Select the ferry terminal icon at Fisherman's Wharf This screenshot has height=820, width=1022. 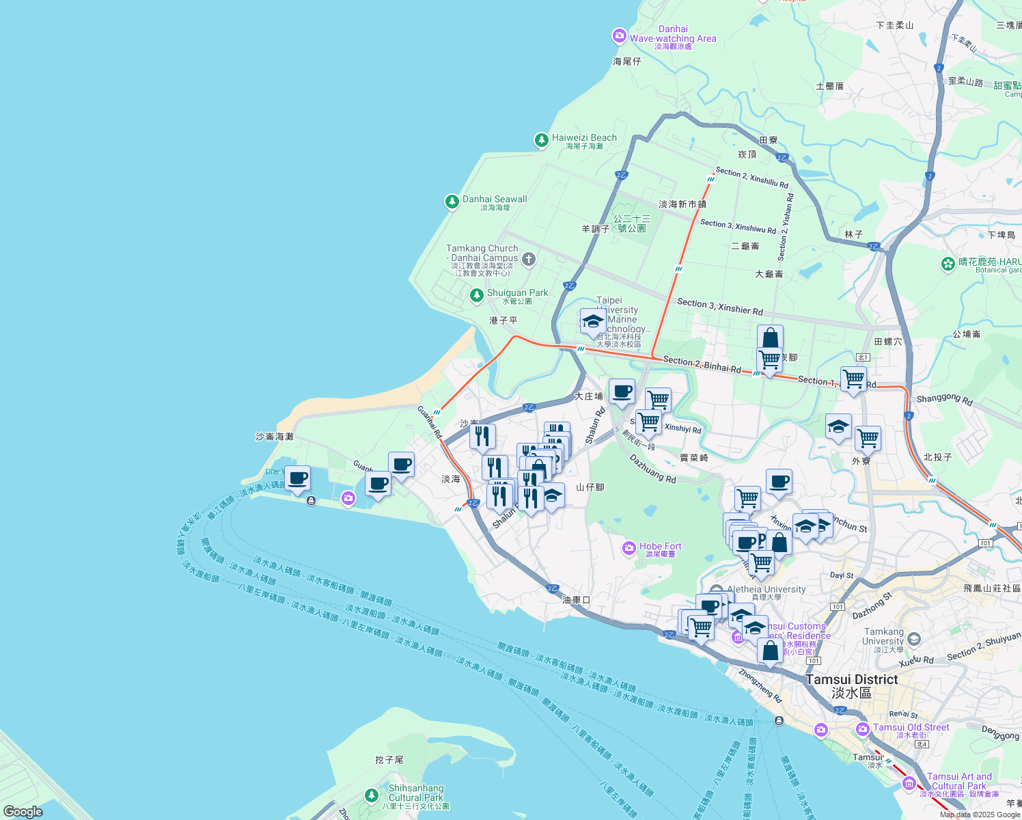click(312, 501)
